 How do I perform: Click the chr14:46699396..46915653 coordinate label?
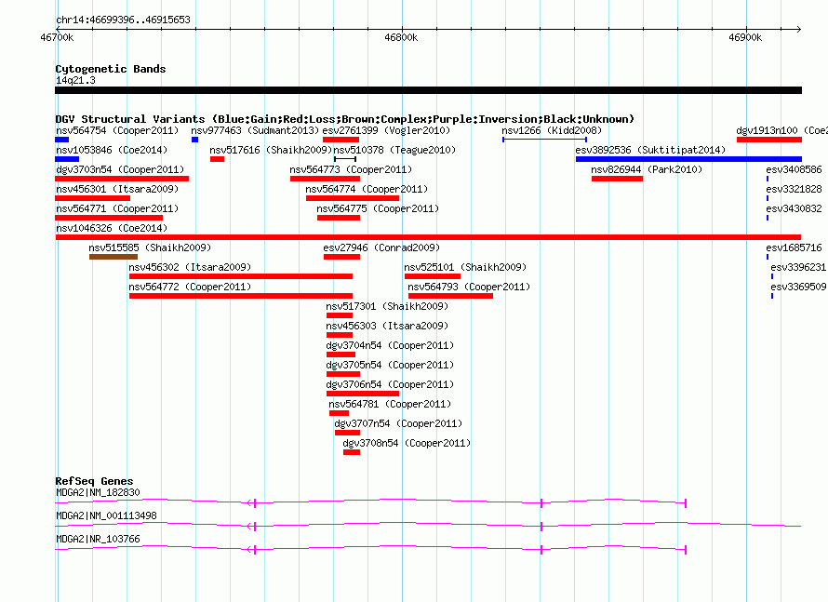tap(123, 20)
